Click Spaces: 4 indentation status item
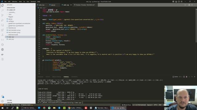Screen dimensions: 197x110 [x=150, y=105]
